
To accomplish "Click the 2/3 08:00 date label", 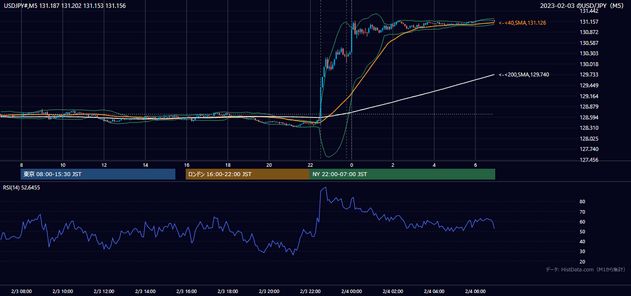I will [21, 292].
